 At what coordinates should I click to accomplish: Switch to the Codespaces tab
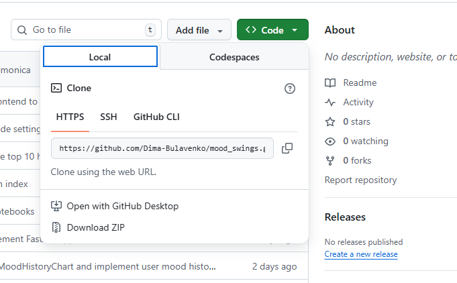coord(234,57)
